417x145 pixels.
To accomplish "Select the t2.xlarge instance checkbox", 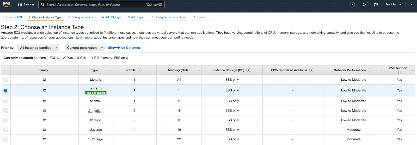I will 6,130.
